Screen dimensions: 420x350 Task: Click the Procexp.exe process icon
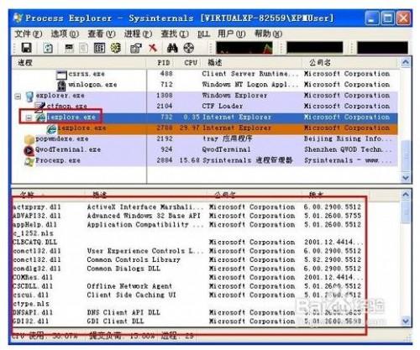pyautogui.click(x=29, y=161)
